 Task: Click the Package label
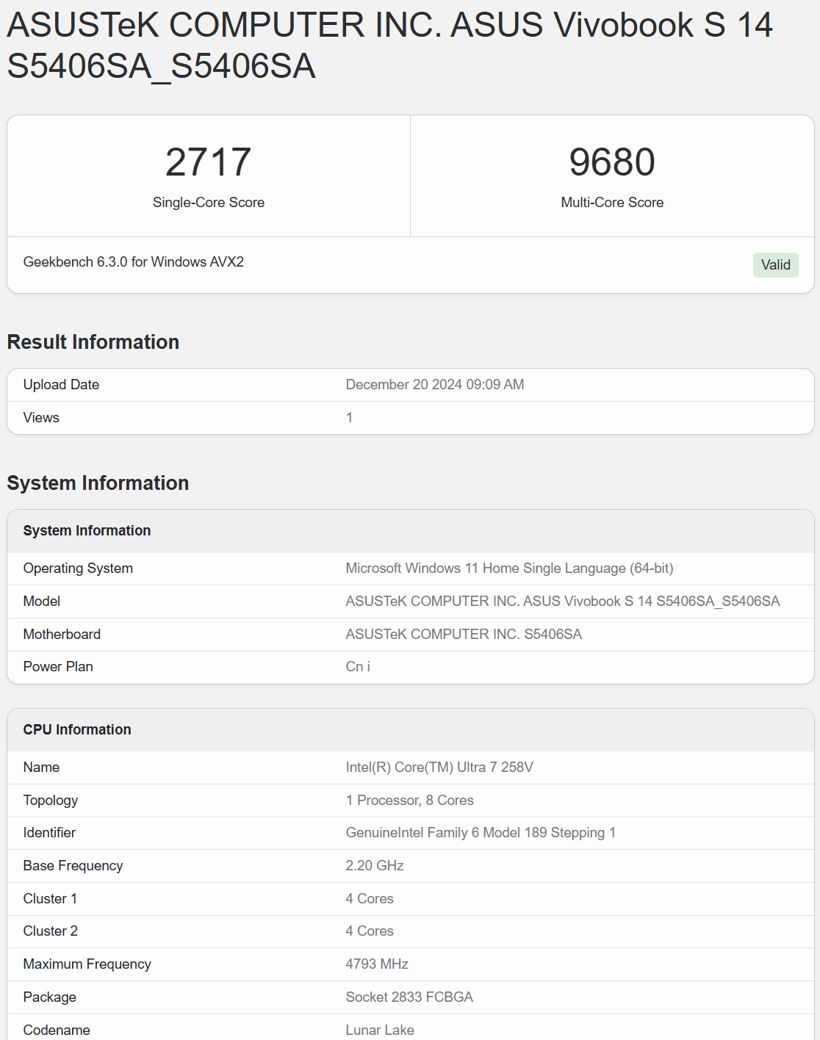click(x=49, y=997)
